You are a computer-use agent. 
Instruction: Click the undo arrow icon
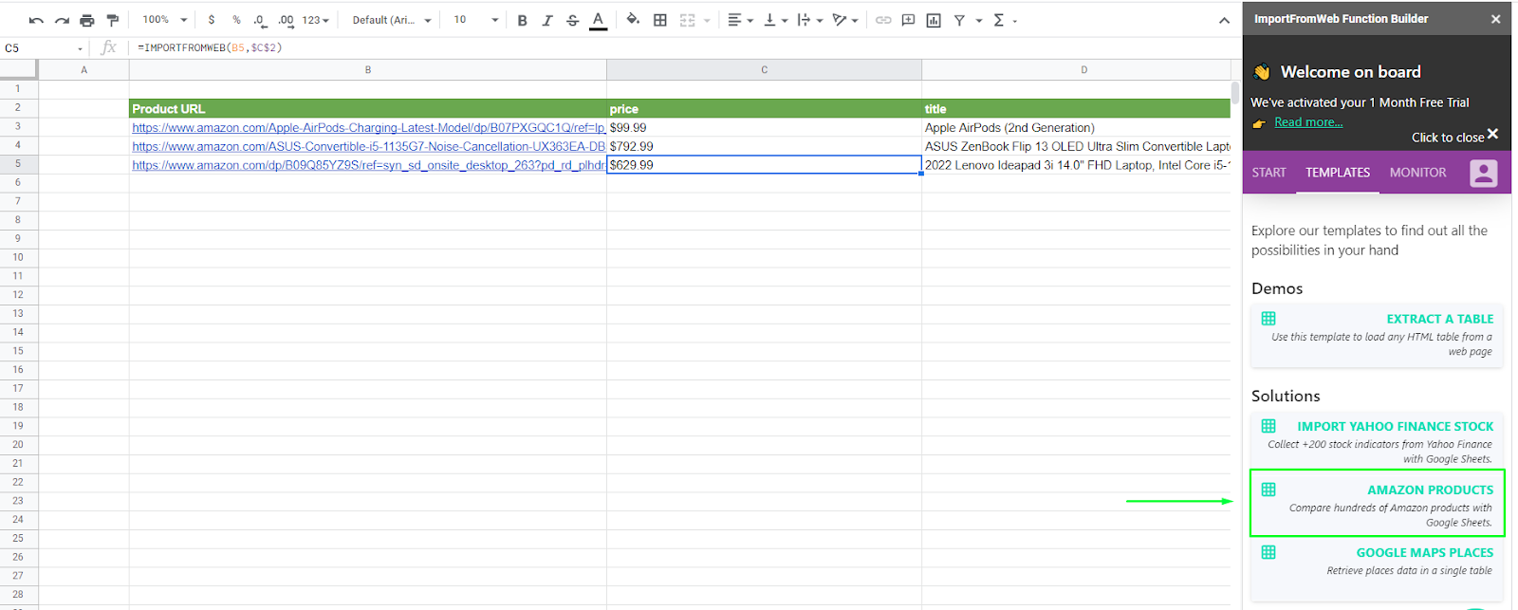click(x=36, y=20)
